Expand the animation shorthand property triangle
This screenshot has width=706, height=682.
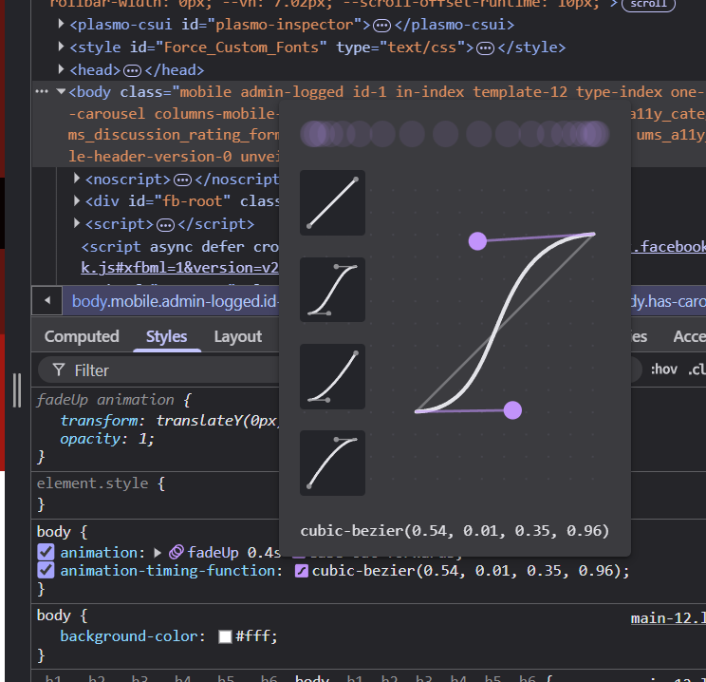[x=158, y=552]
